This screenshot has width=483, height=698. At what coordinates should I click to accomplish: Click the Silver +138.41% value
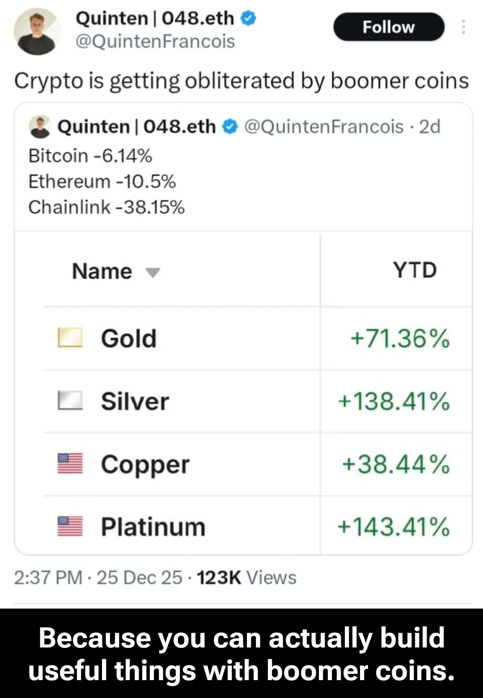coord(394,401)
